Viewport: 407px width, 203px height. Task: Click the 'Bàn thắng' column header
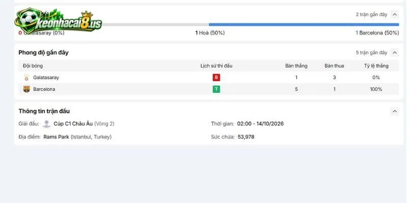(296, 66)
